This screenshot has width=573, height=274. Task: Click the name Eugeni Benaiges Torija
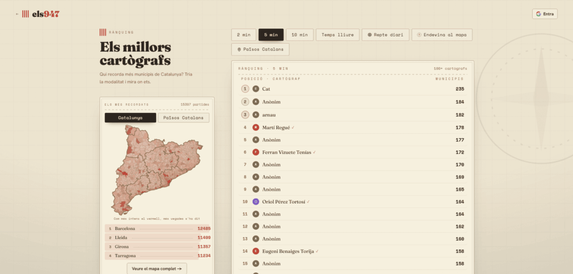pos(288,251)
